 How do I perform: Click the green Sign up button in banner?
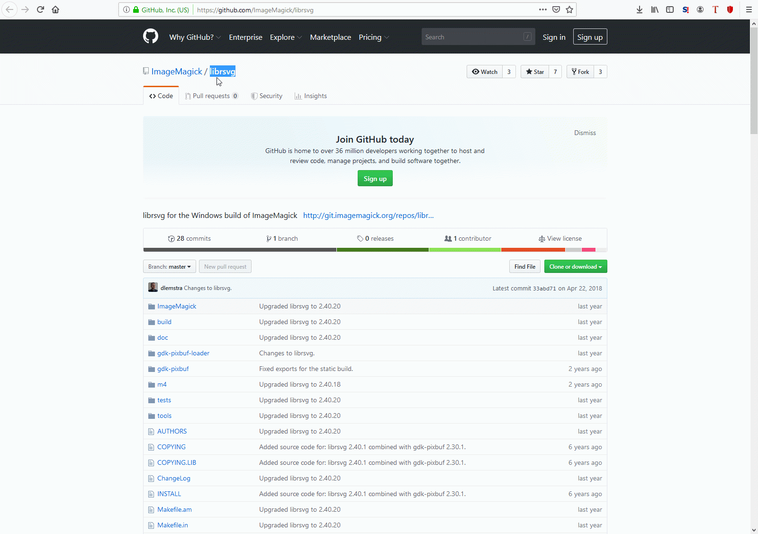375,179
